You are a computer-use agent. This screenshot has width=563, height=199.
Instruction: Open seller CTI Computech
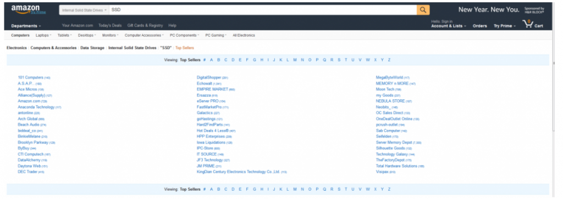point(31,154)
